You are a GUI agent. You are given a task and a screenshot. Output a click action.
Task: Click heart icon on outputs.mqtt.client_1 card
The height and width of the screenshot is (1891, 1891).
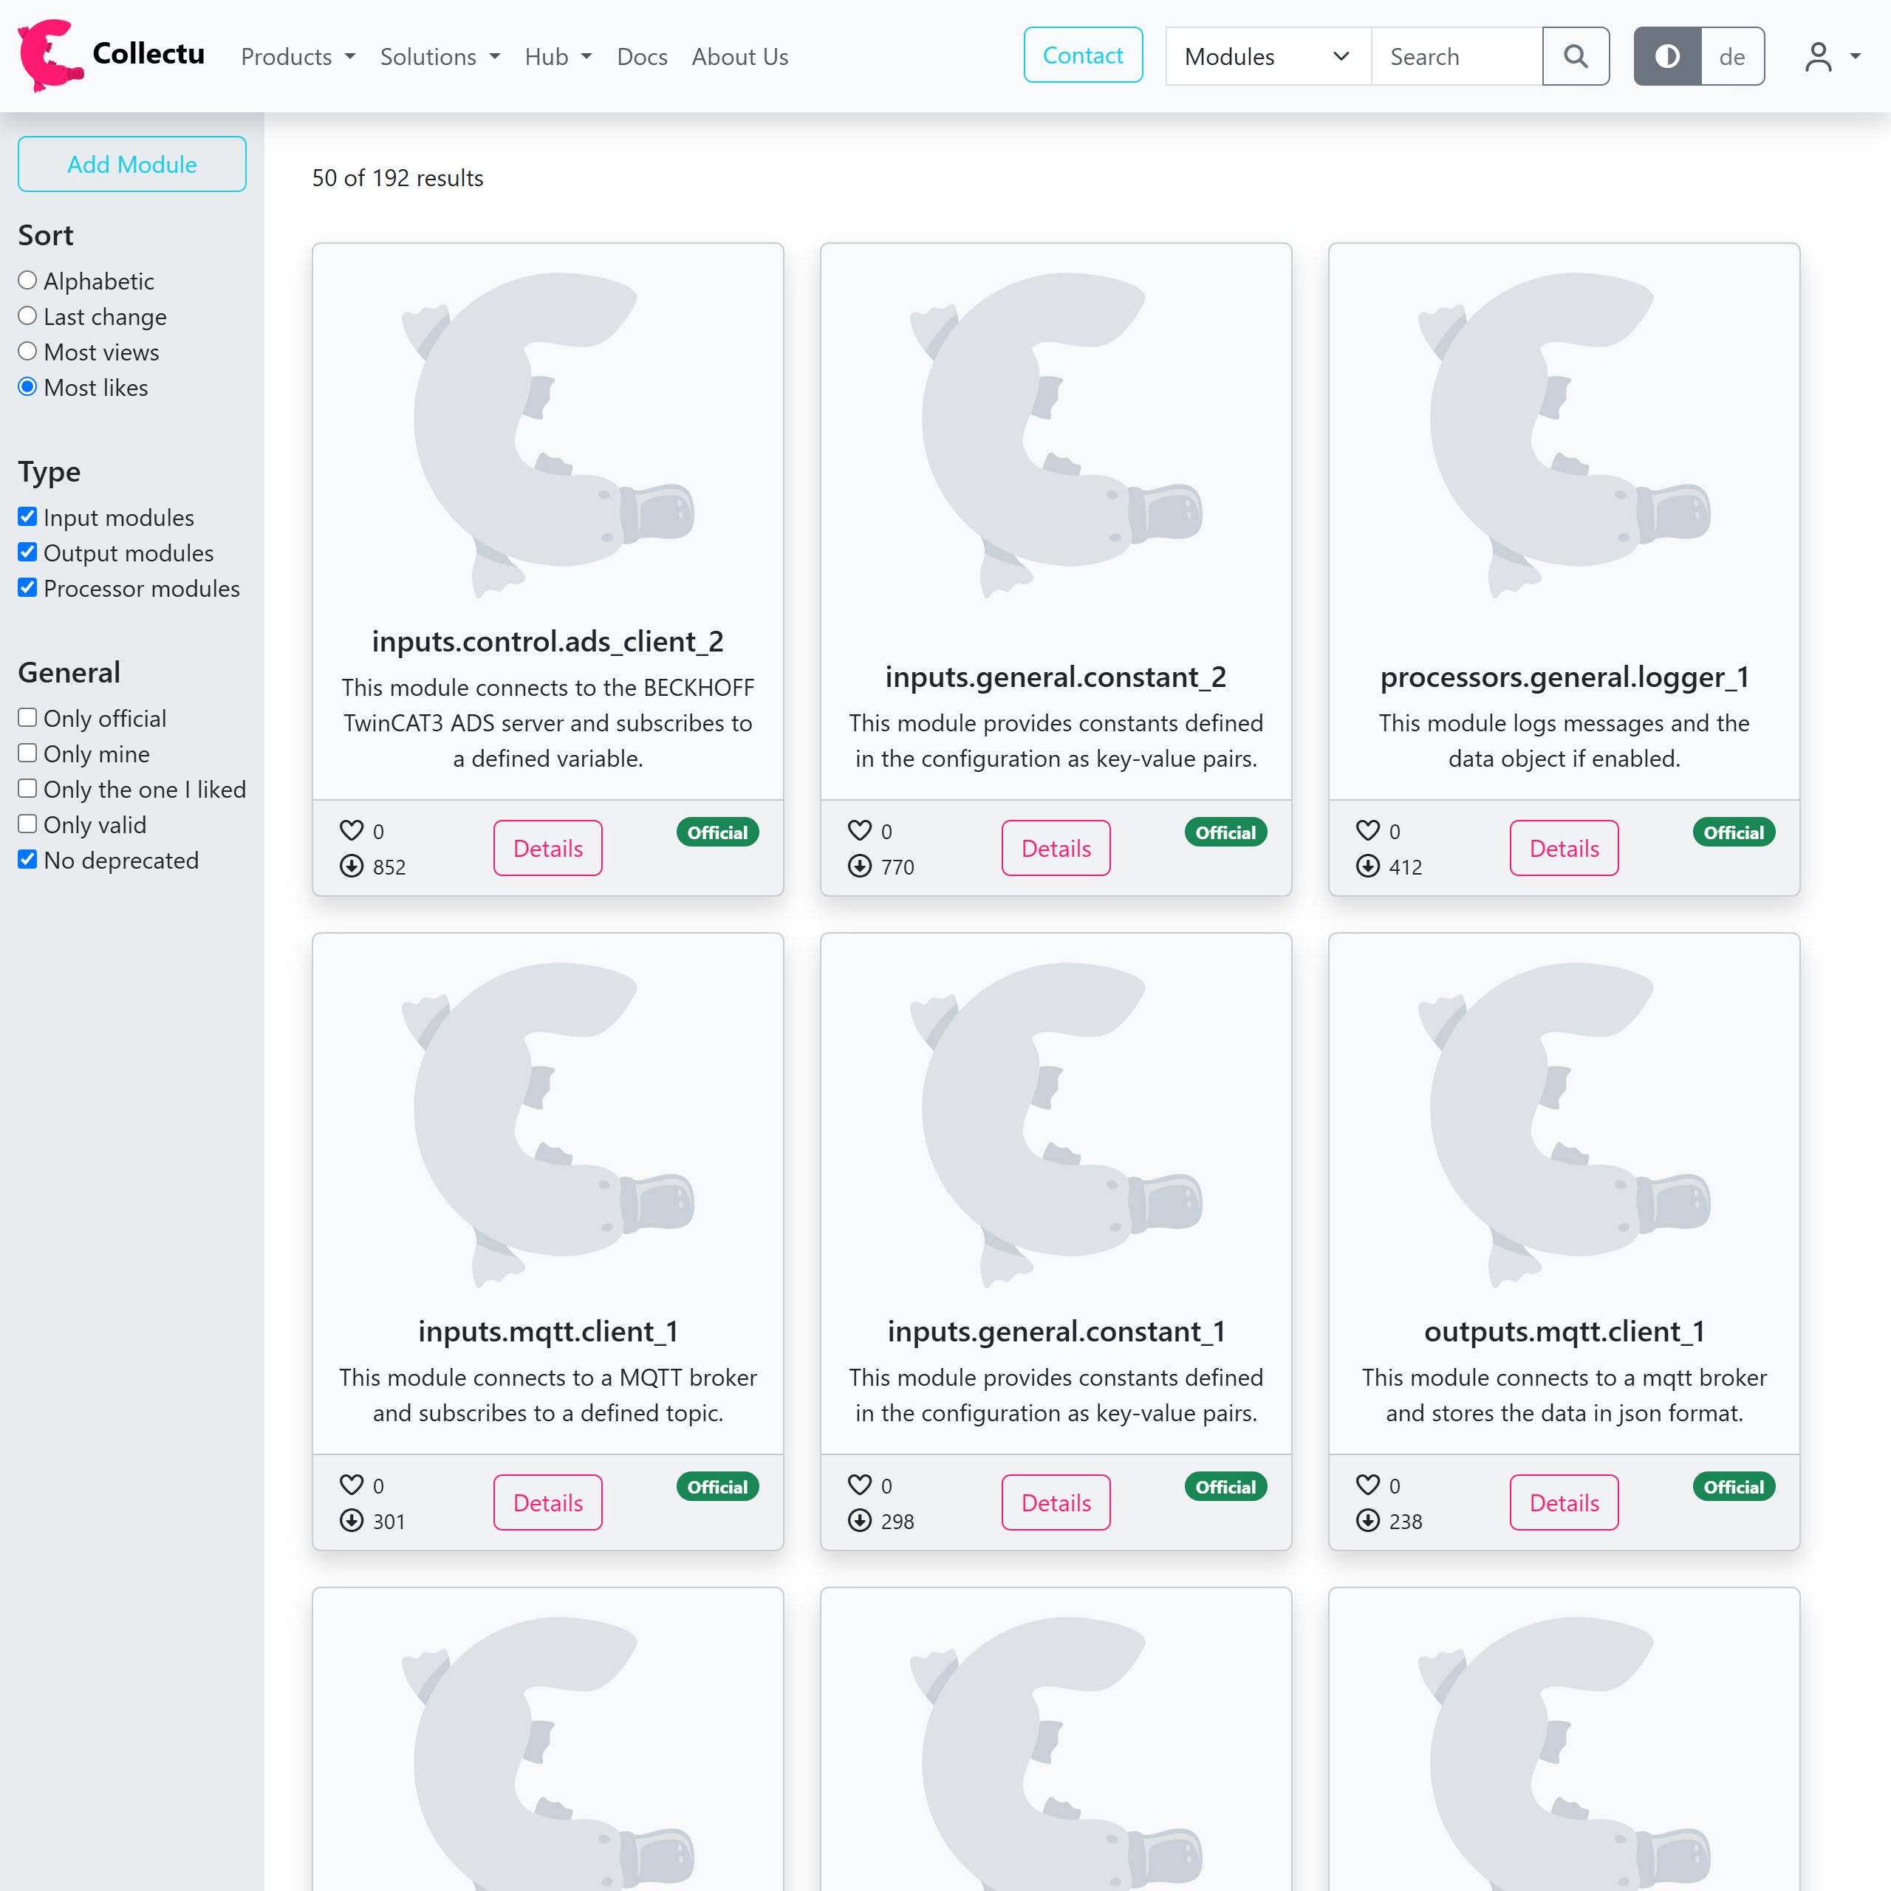tap(1367, 1485)
